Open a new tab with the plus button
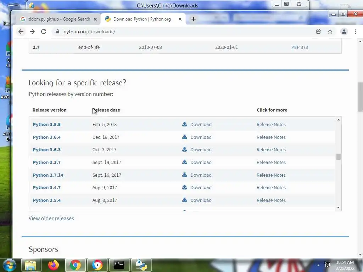 point(194,19)
